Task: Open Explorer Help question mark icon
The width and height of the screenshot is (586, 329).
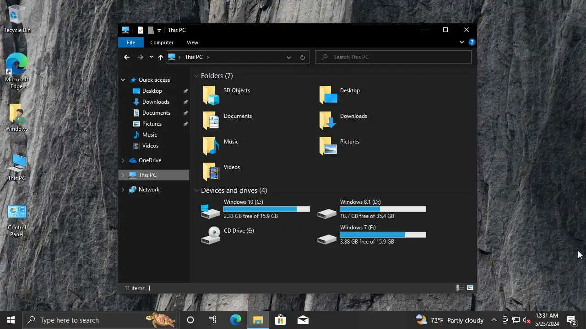Action: pos(472,42)
